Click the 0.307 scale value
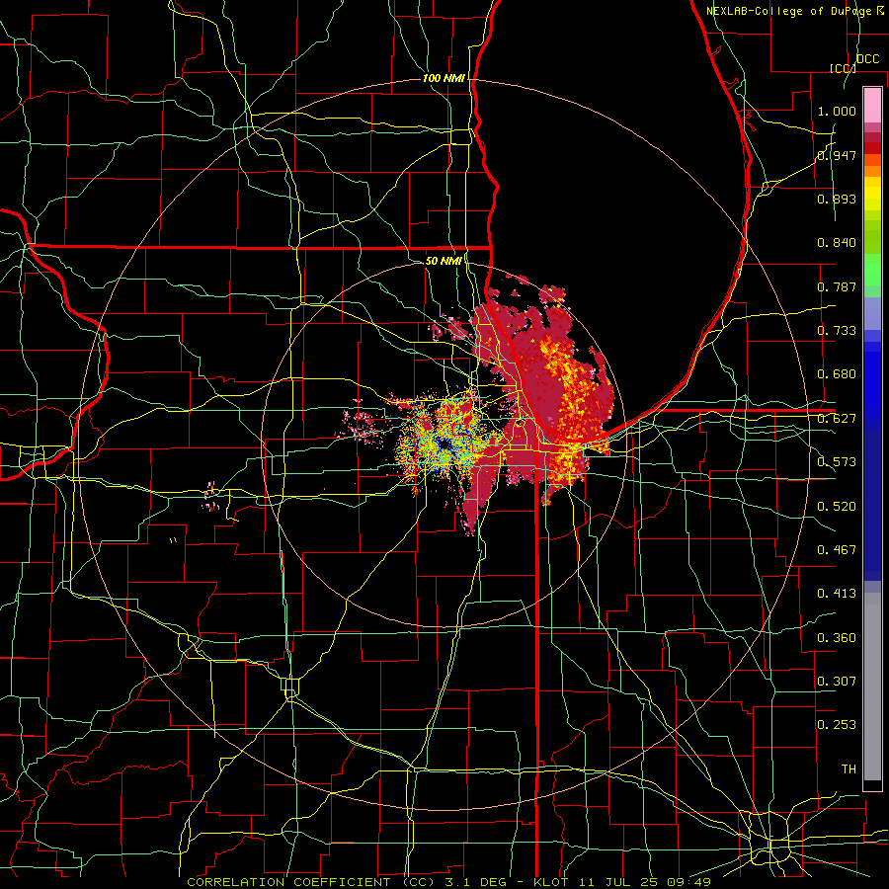This screenshot has height=889, width=889. (x=837, y=682)
